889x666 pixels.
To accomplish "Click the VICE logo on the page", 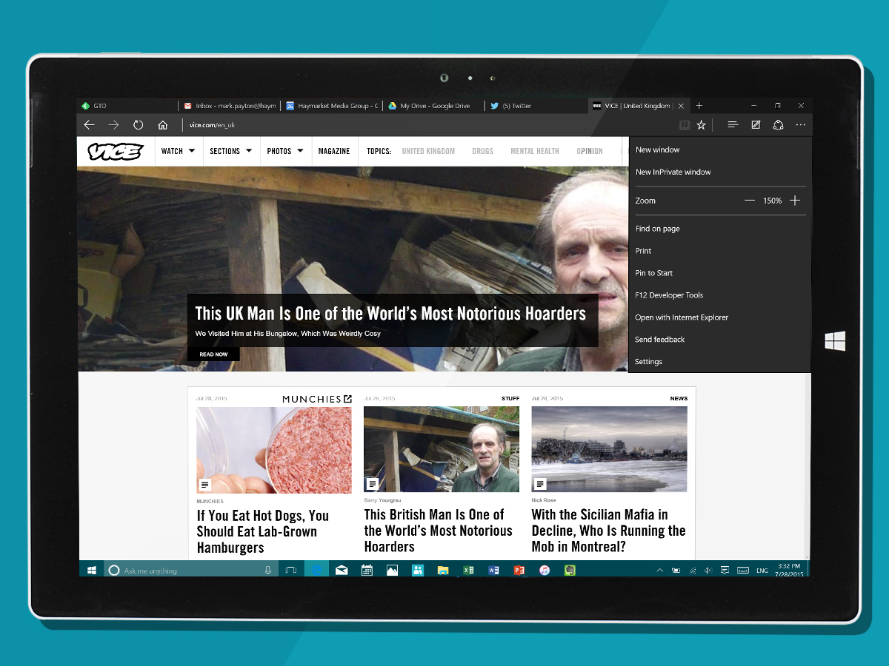I will [x=115, y=151].
